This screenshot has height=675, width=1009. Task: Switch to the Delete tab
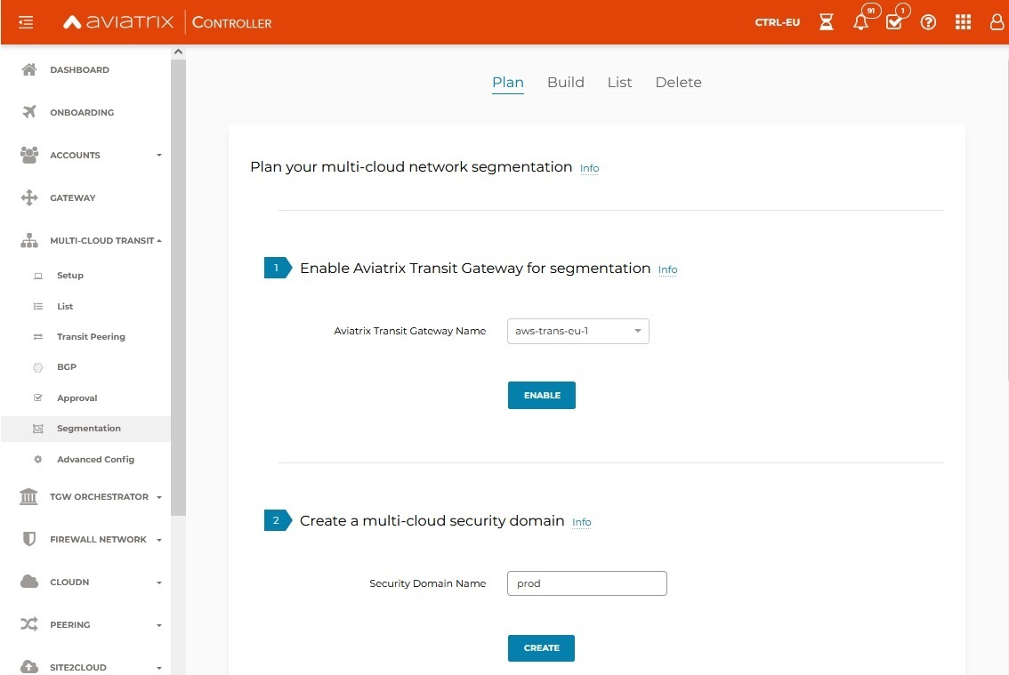click(678, 83)
